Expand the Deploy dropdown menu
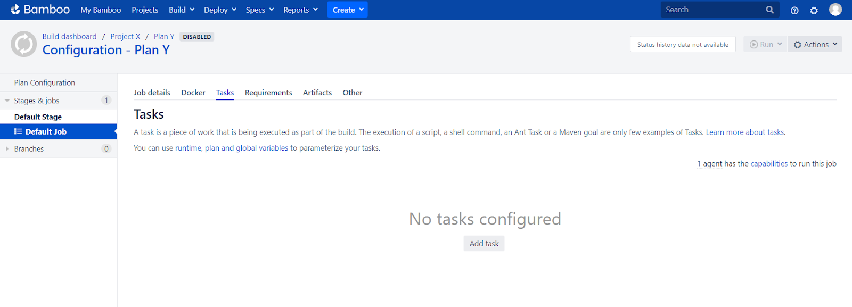The image size is (852, 307). coord(220,10)
